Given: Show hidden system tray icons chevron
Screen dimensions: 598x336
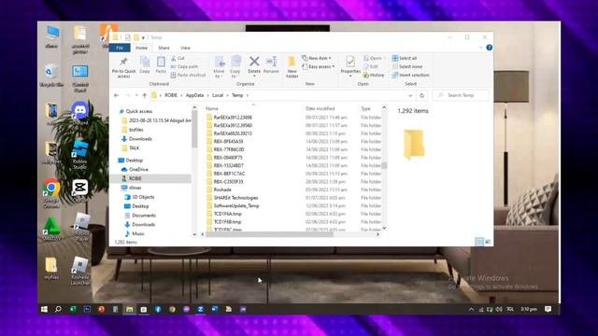Looking at the screenshot, I should pyautogui.click(x=471, y=309).
